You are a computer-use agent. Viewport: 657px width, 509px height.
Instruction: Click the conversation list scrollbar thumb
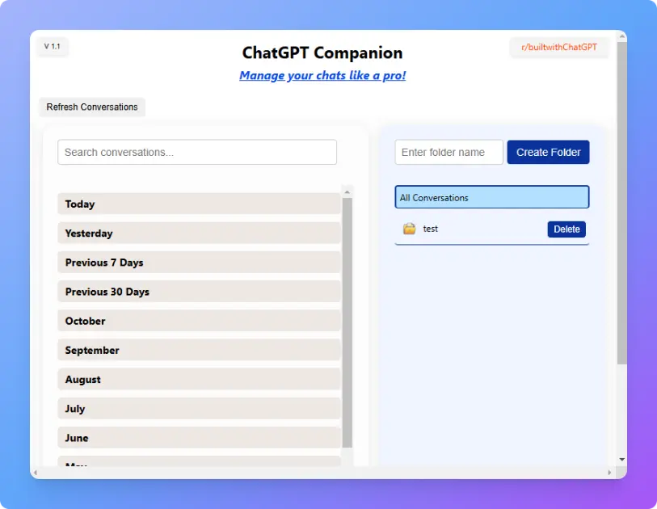point(347,322)
